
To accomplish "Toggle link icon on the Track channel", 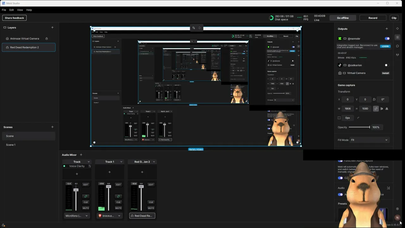I will click(x=85, y=196).
